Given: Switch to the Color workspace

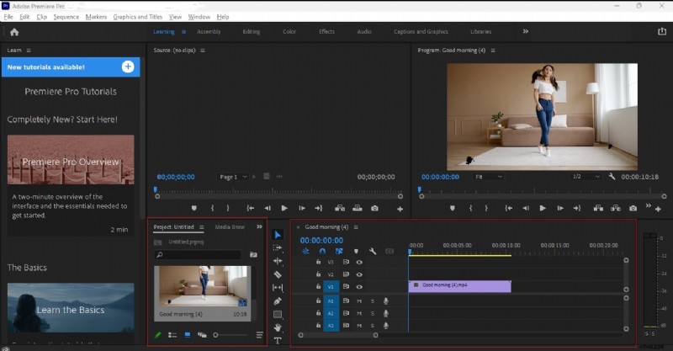Looking at the screenshot, I should (289, 31).
